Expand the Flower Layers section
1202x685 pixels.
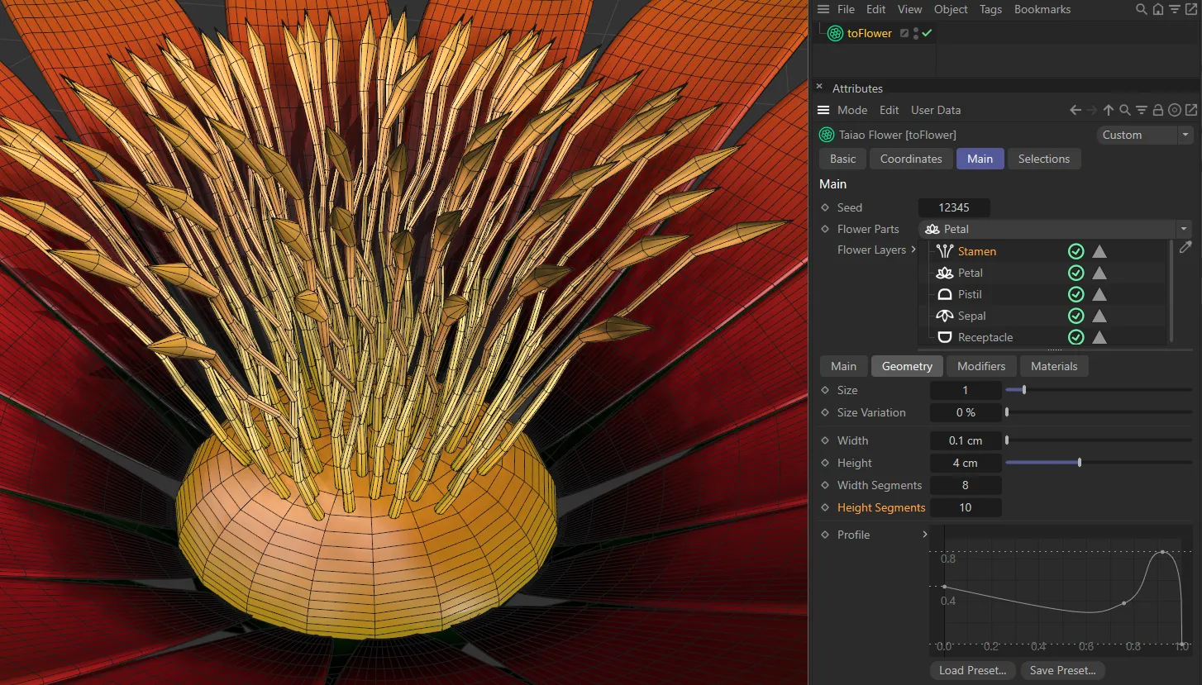pos(914,250)
